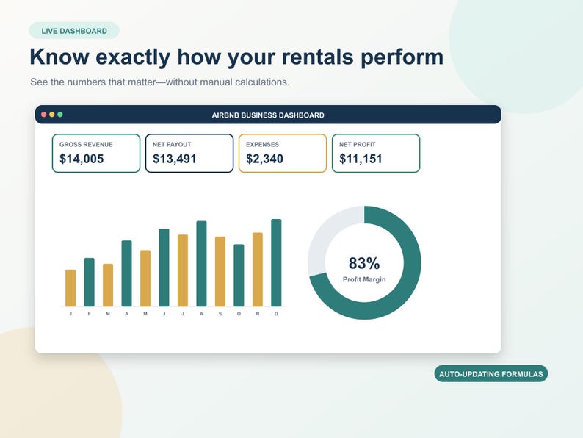Click the AUTO-UPDATING FORMULAS badge
This screenshot has width=583, height=438.
490,373
